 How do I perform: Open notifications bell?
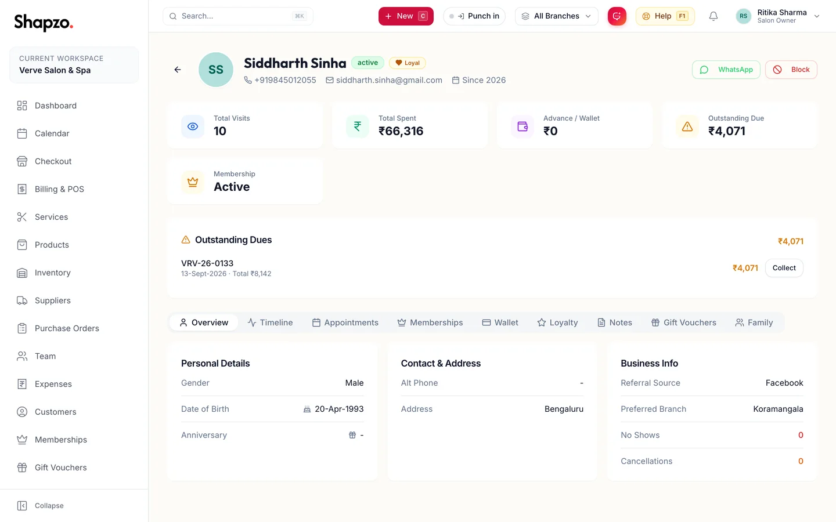click(714, 16)
